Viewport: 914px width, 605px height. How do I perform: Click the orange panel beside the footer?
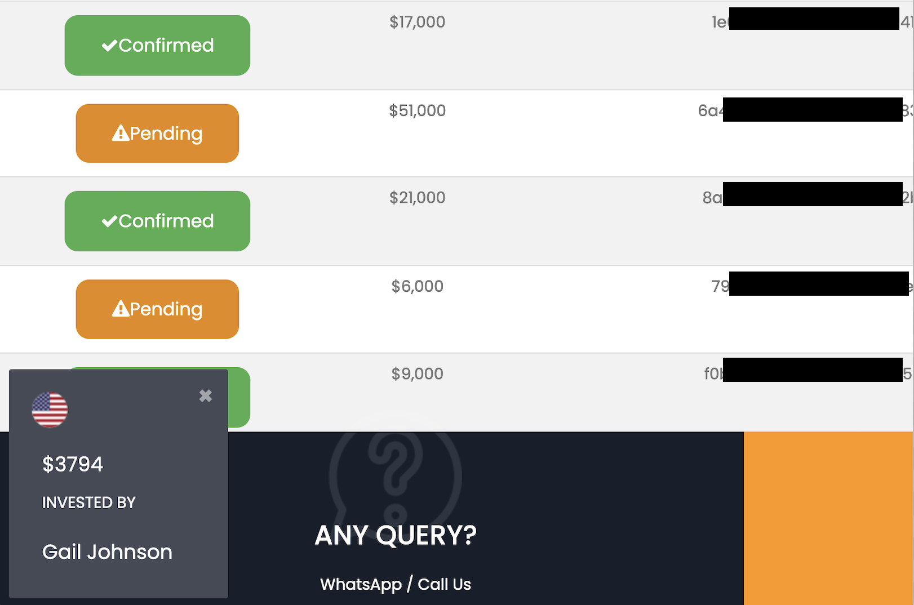tap(828, 518)
